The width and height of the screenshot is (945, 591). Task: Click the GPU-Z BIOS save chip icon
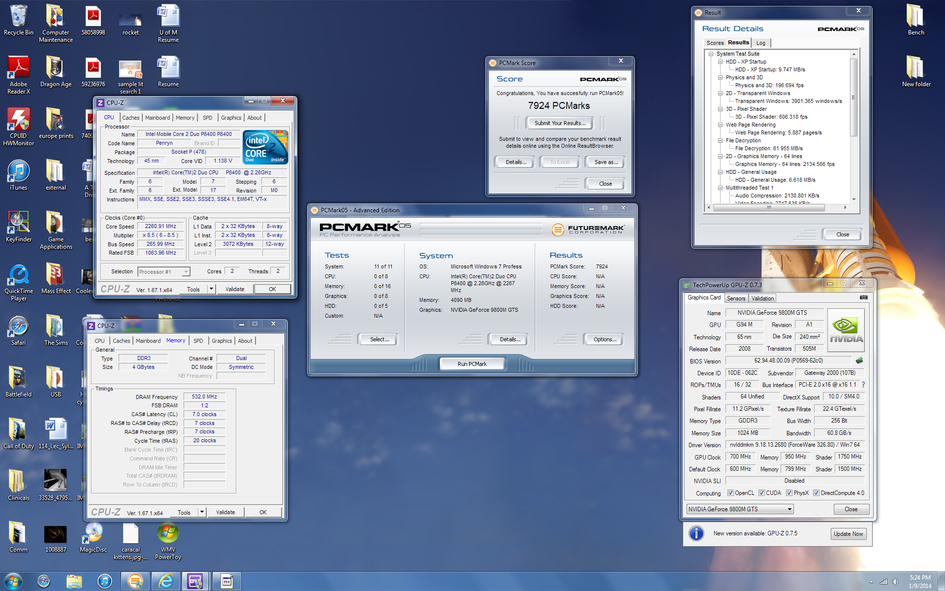(x=859, y=361)
